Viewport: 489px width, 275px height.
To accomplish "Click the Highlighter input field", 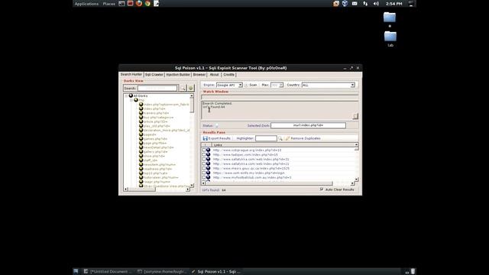I will 266,138.
